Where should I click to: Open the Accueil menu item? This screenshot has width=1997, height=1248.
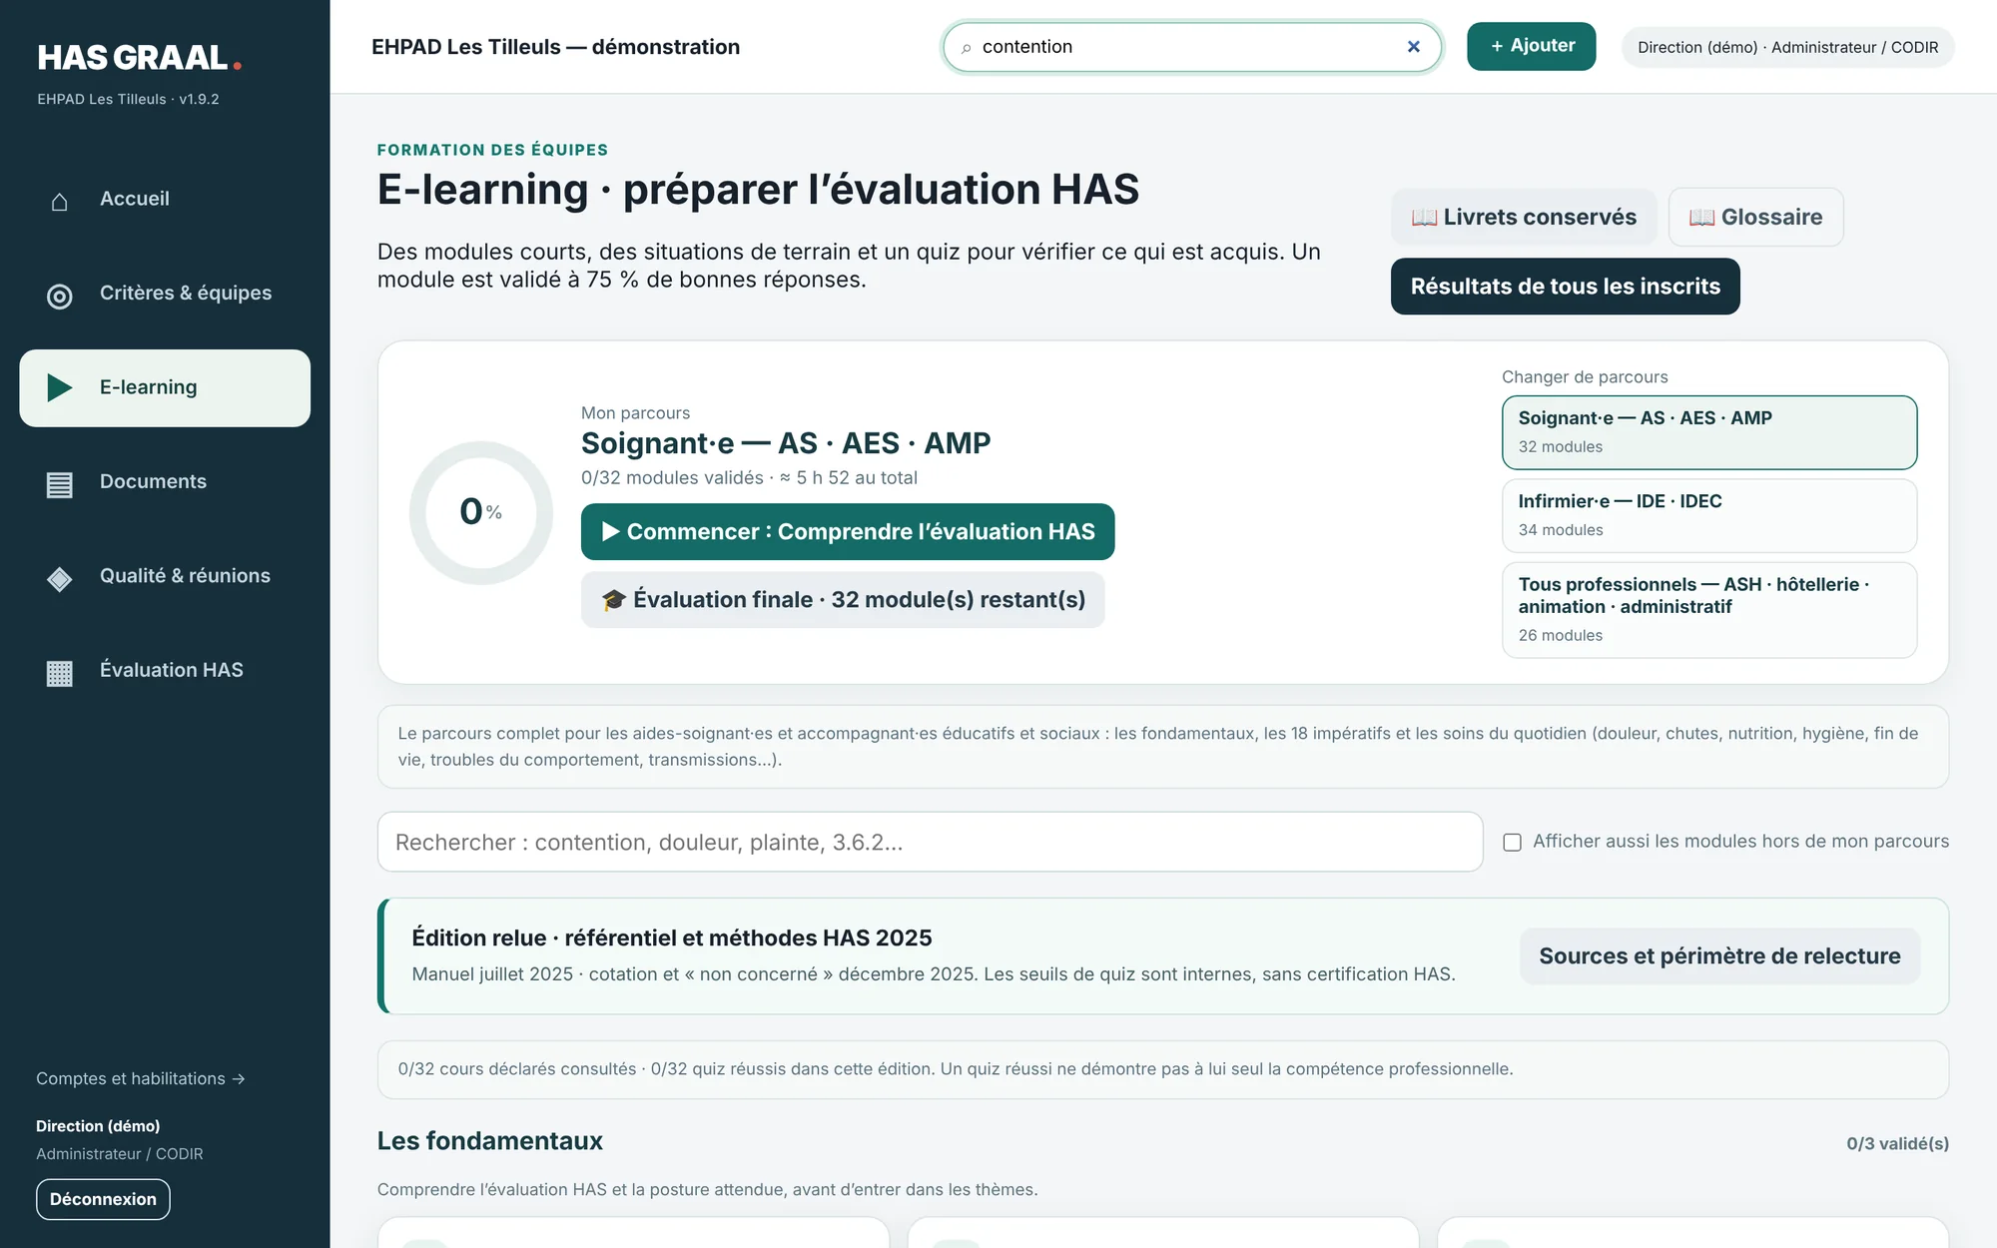tap(165, 199)
